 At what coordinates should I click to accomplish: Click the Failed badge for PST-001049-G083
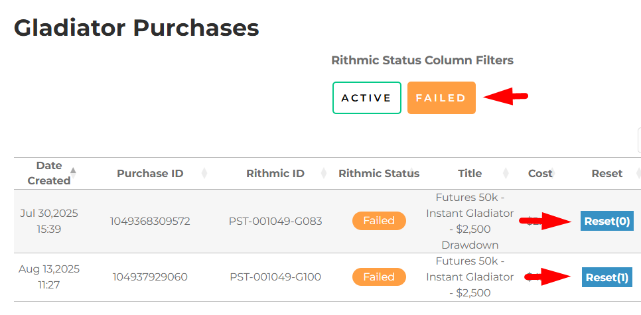(x=379, y=221)
